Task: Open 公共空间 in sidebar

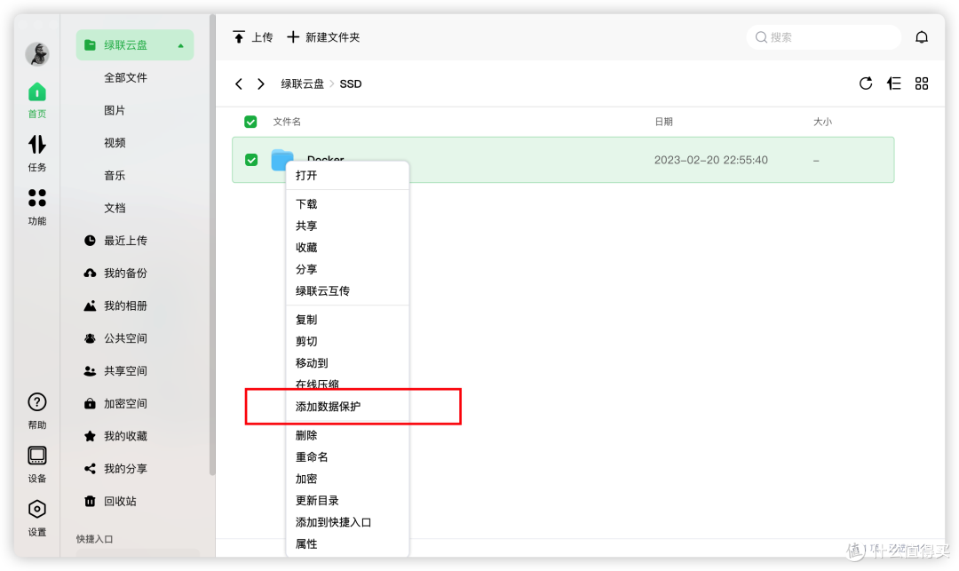Action: point(115,338)
